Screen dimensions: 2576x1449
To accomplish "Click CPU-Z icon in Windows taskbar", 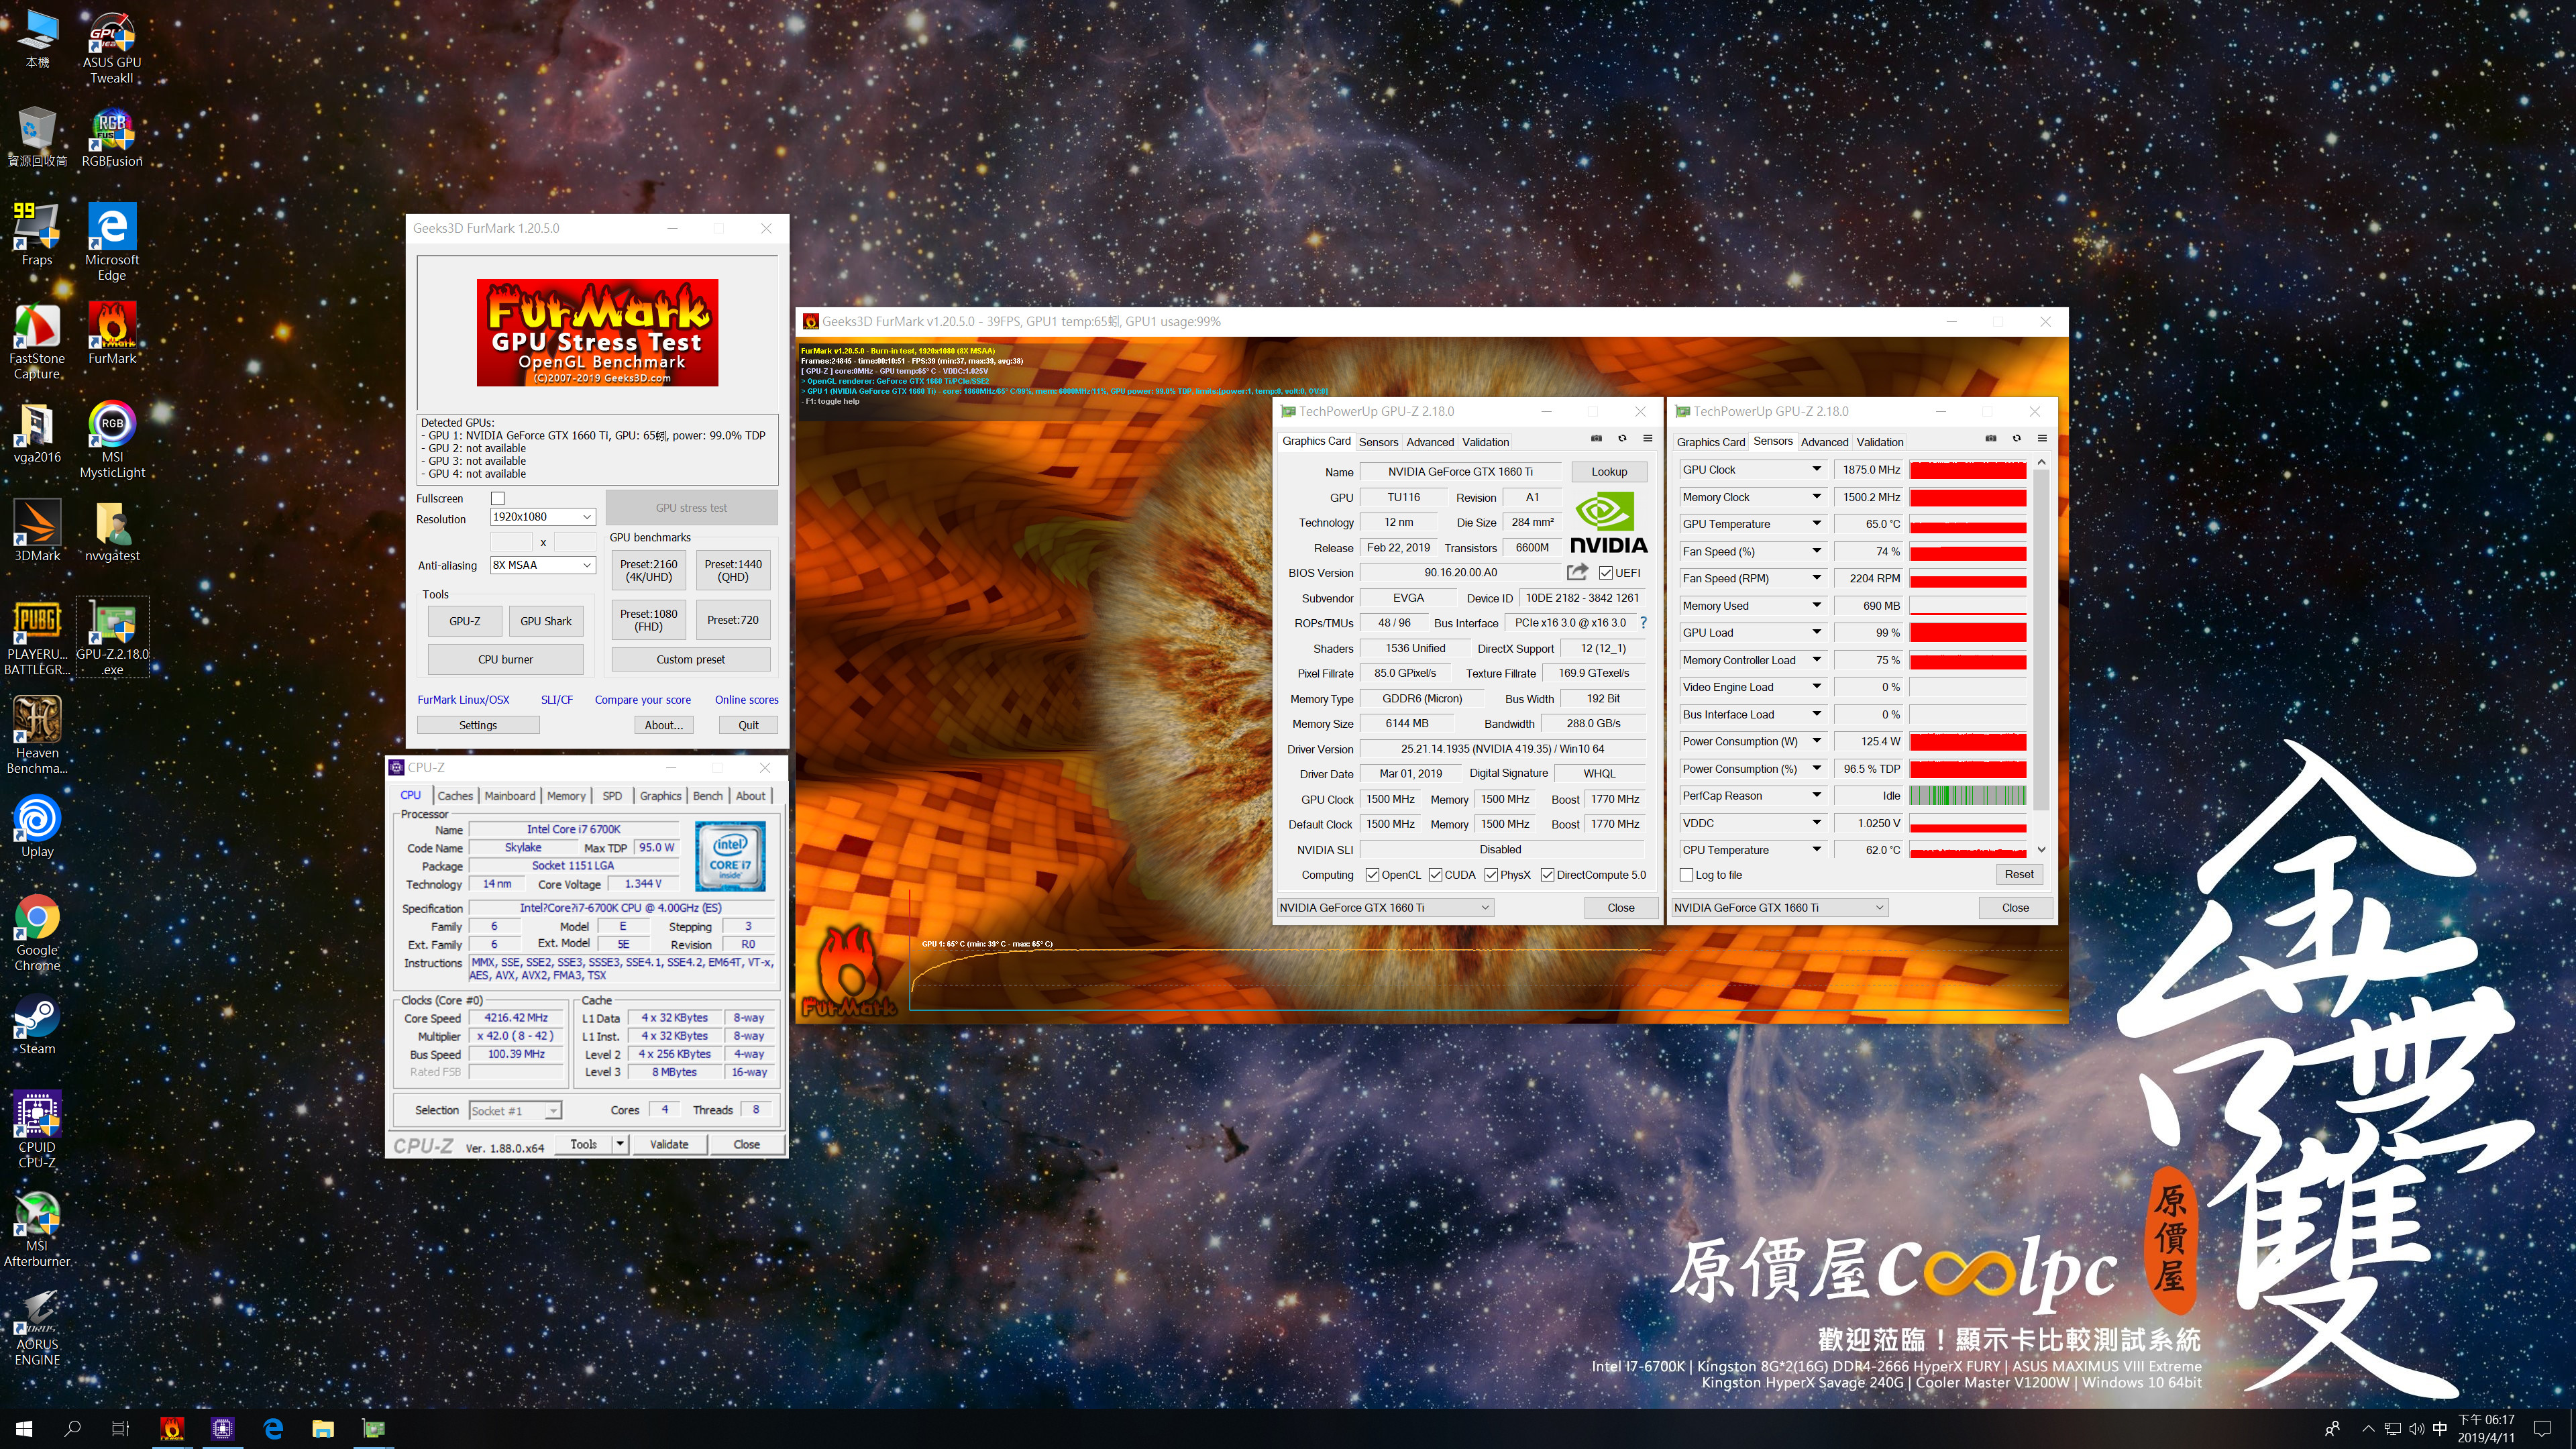I will [x=222, y=1428].
